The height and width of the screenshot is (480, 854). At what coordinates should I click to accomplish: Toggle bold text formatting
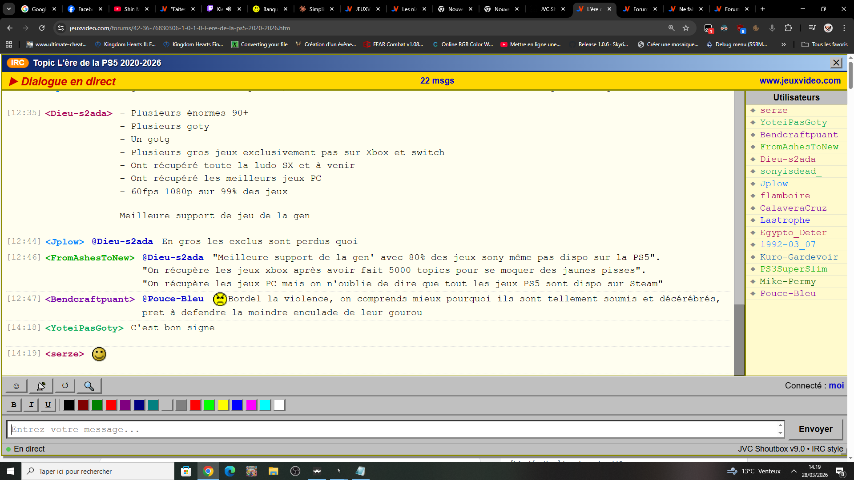pos(14,405)
